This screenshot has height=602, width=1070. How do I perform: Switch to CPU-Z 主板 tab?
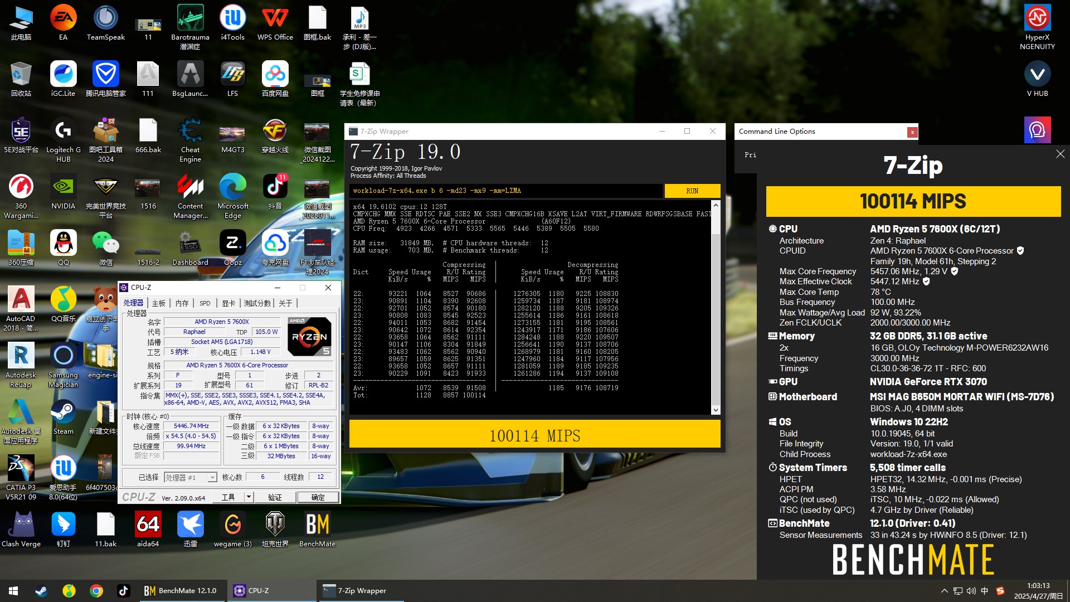[x=159, y=303]
